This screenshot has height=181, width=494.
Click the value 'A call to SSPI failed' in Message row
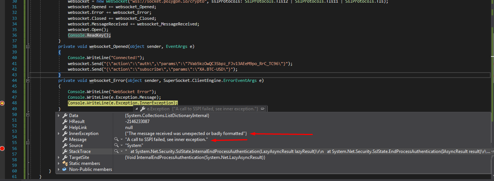(167, 139)
